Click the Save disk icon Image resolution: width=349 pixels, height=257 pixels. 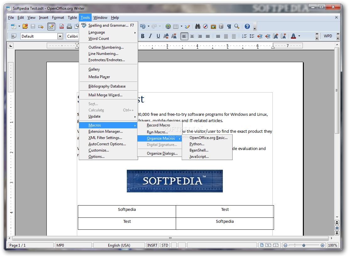coord(33,26)
